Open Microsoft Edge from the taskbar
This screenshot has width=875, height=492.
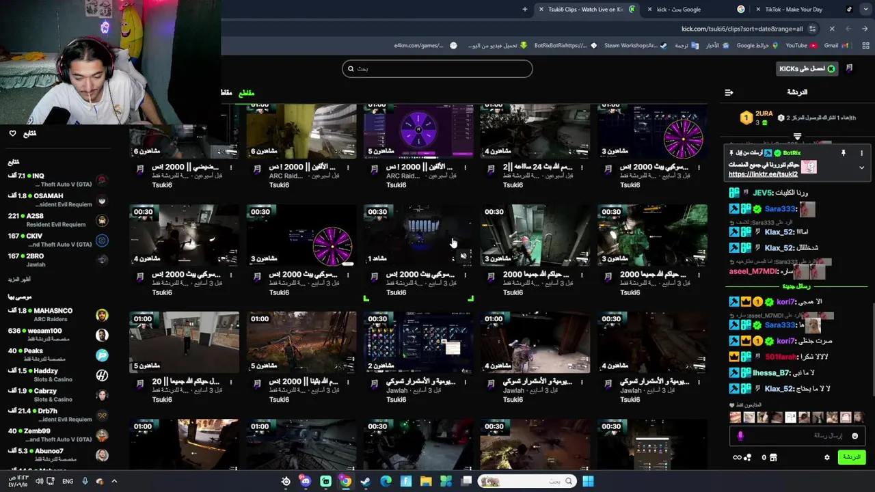click(x=386, y=481)
